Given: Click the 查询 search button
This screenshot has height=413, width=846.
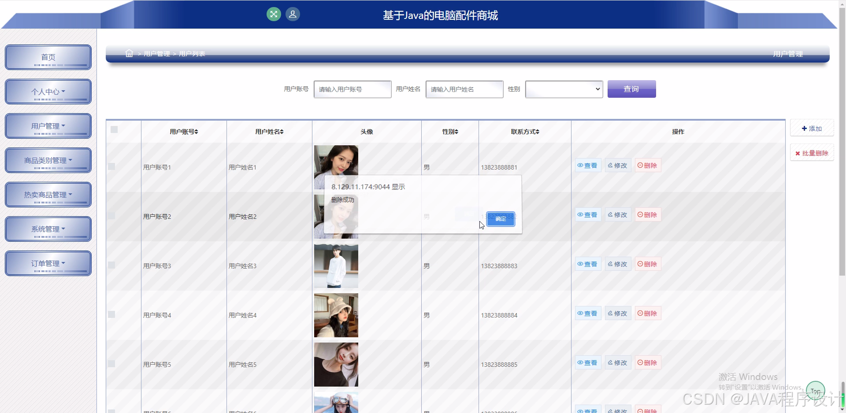Looking at the screenshot, I should pos(631,89).
